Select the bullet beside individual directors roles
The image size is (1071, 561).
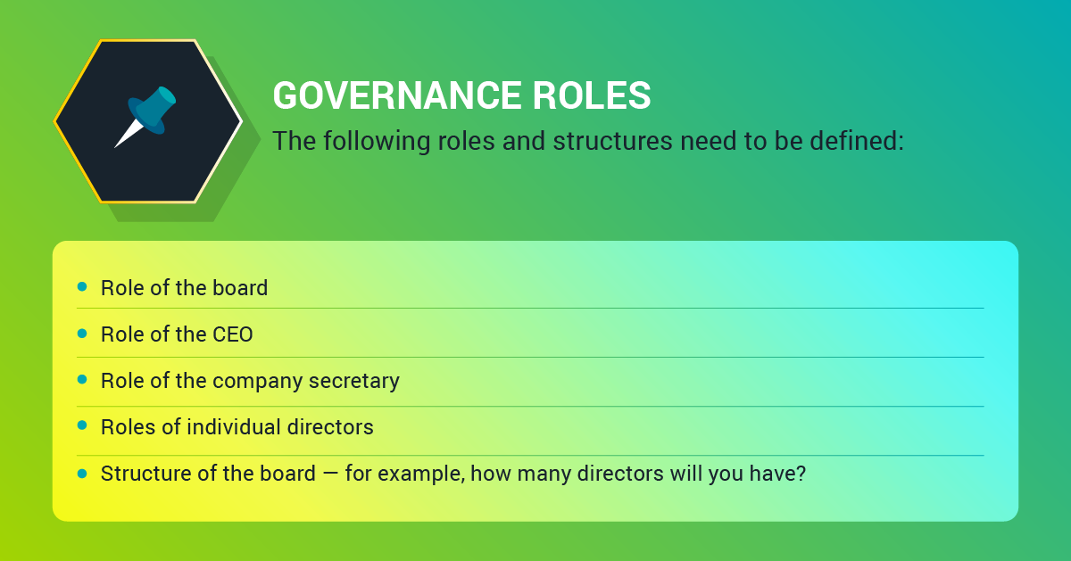coord(82,426)
